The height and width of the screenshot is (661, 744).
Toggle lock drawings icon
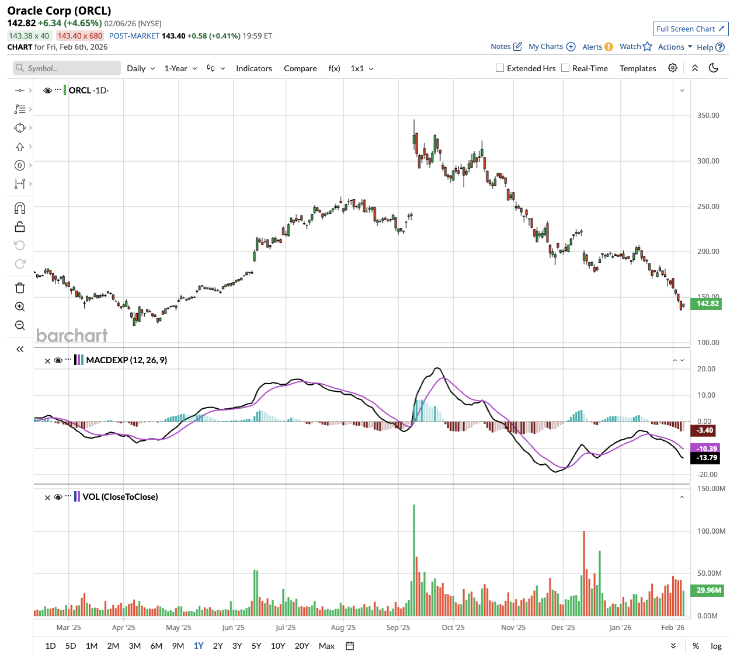coord(19,227)
